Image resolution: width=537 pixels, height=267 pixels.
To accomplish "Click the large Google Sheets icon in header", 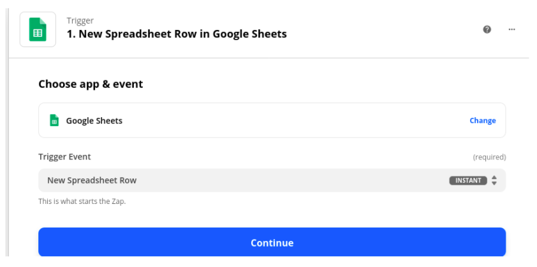I will point(38,29).
